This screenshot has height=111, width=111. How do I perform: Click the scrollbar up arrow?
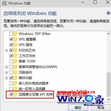[109, 34]
